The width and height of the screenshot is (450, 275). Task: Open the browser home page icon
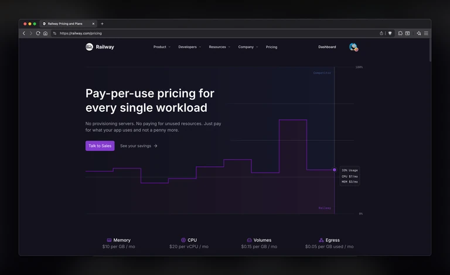45,33
